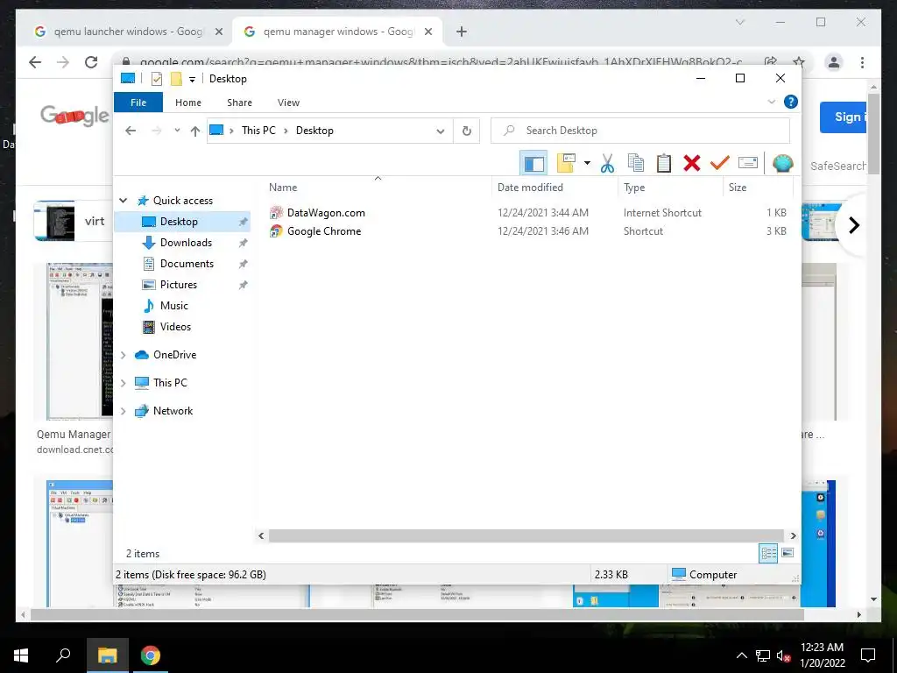Screen dimensions: 897x673
Task: Open Windows Start menu
Action: tap(21, 655)
